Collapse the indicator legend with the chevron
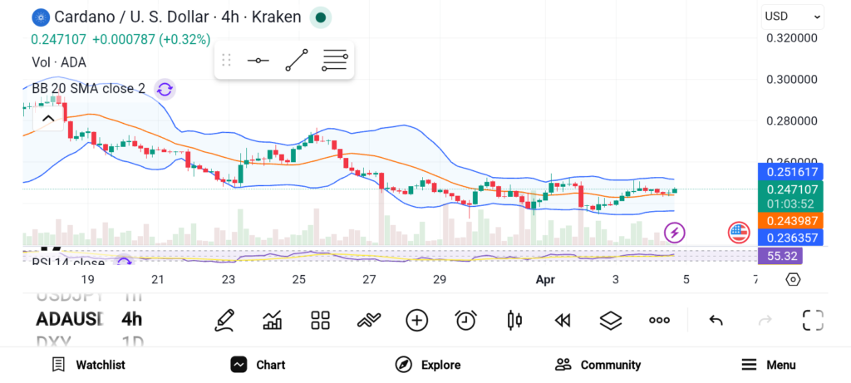This screenshot has height=383, width=851. pos(48,119)
